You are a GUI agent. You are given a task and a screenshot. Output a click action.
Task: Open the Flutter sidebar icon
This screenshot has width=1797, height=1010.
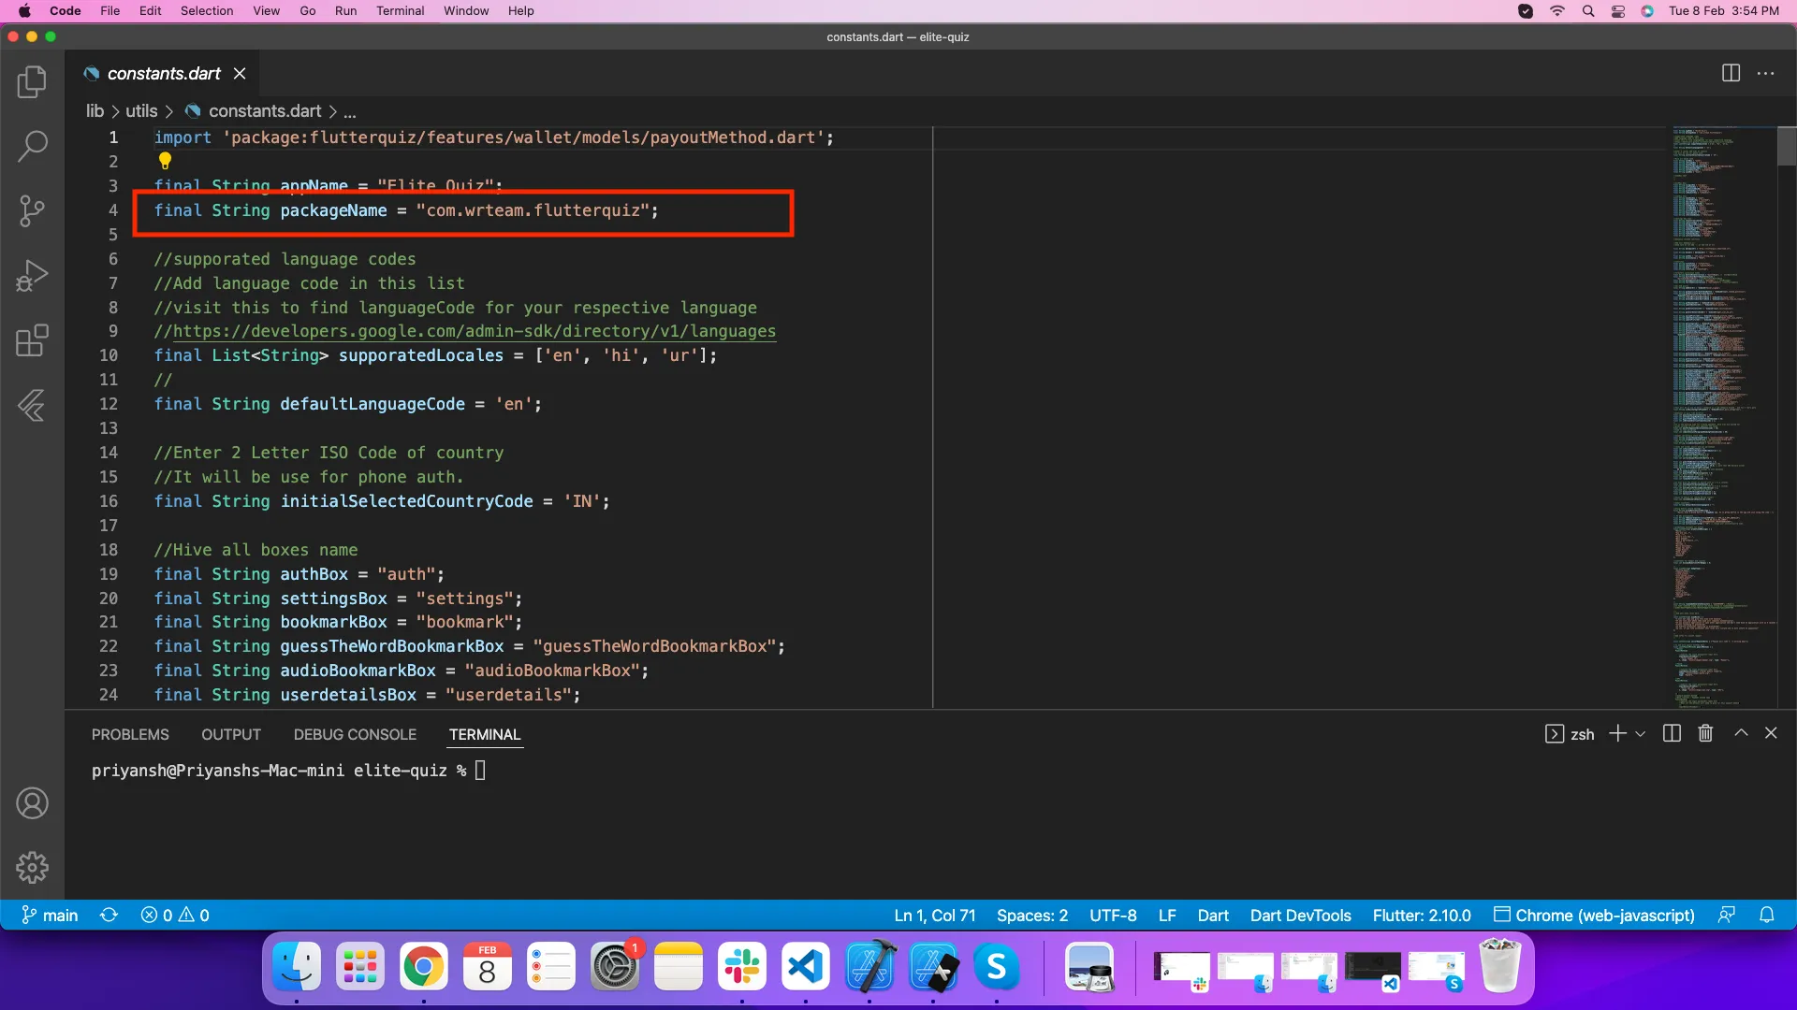pyautogui.click(x=32, y=405)
